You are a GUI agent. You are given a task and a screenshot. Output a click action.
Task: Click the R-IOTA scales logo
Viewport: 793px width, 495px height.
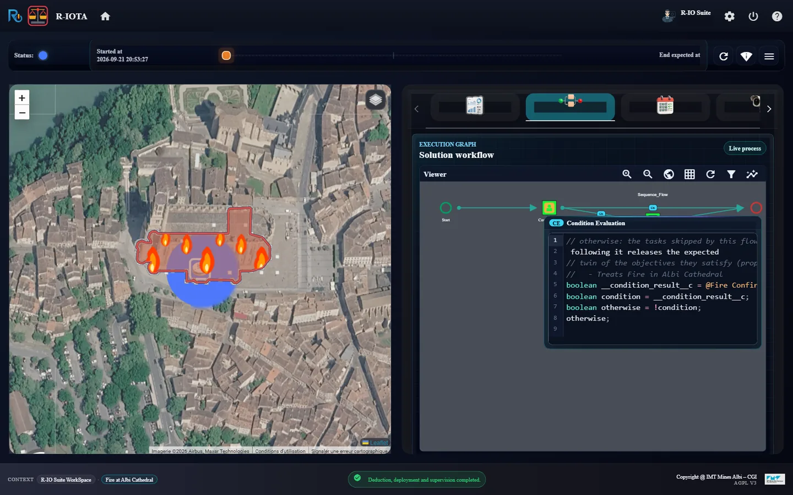pos(38,16)
